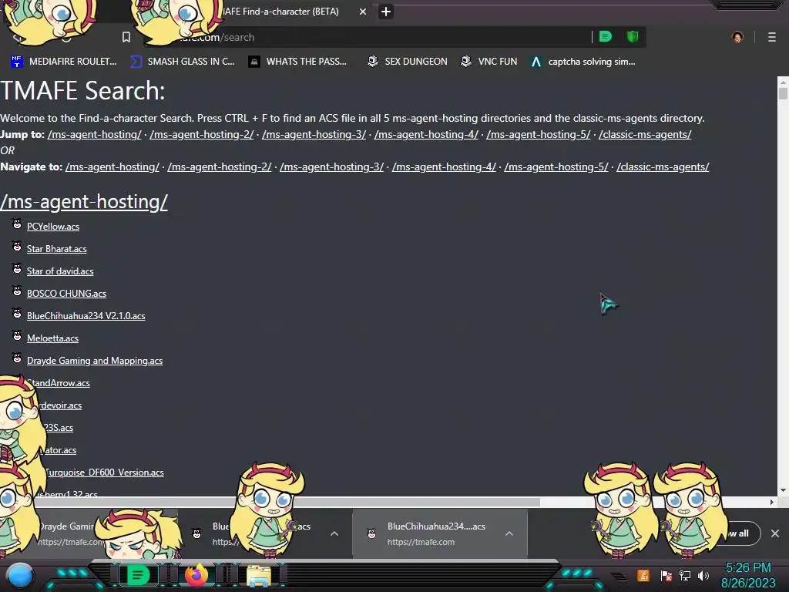Screen dimensions: 789x592
Task: Download PCYellow.acs file
Action: (53, 227)
